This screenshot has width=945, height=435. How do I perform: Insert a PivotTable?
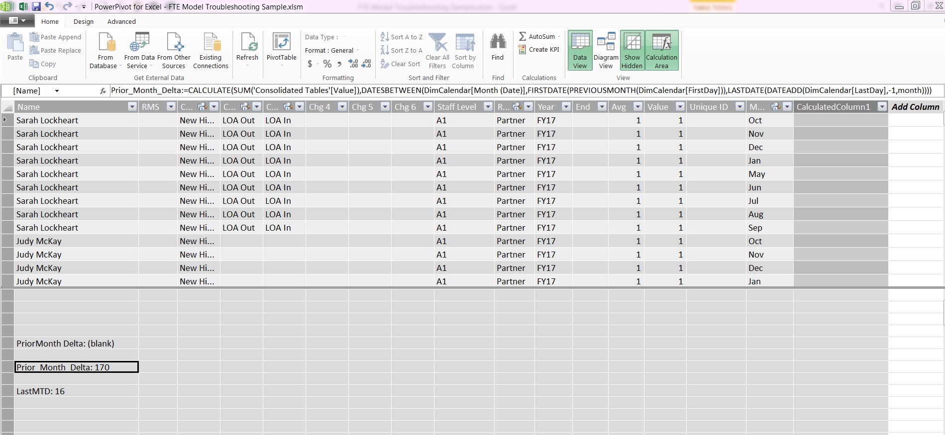point(281,50)
